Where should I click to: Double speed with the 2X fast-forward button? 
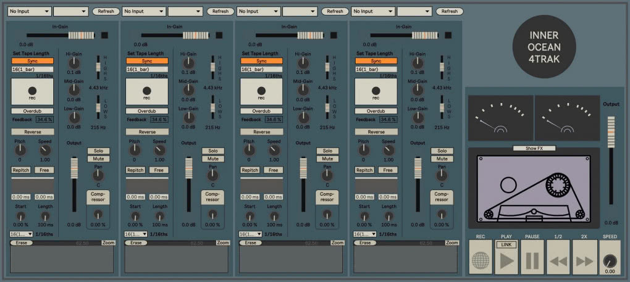coord(584,257)
